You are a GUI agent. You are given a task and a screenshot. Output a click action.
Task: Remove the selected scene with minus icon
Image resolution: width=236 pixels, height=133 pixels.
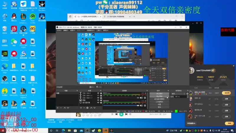(61, 108)
